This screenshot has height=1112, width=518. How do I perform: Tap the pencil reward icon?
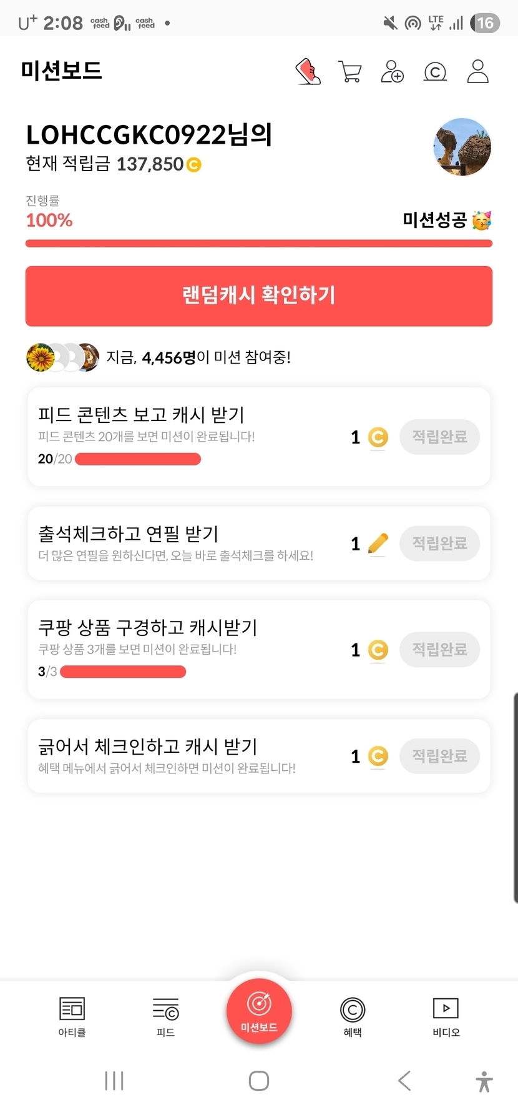point(378,544)
